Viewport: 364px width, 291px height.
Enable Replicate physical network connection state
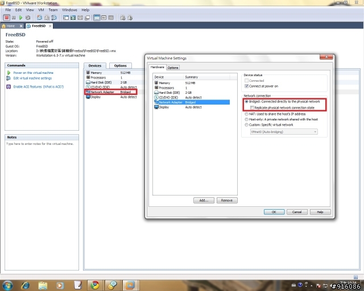[252, 107]
